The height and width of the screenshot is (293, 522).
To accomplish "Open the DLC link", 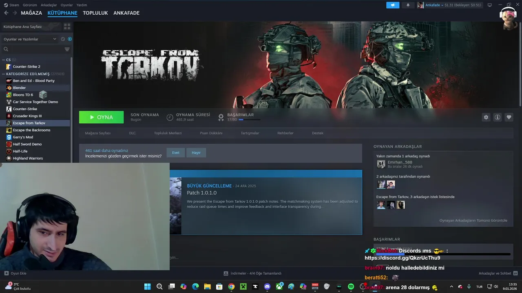I will (132, 133).
